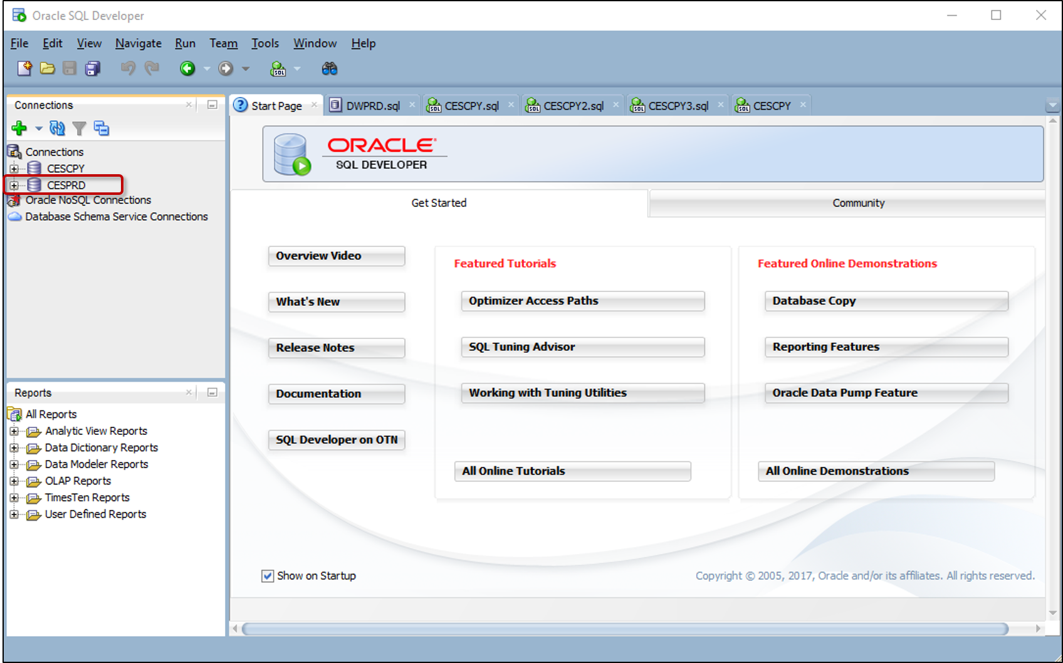The image size is (1063, 663).
Task: Open the Navigate menu
Action: (139, 43)
